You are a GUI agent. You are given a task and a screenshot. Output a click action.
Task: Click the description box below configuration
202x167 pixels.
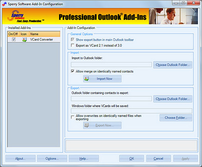131,146
